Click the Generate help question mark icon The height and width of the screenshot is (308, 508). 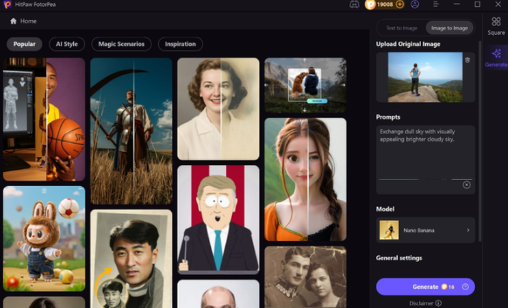click(465, 287)
